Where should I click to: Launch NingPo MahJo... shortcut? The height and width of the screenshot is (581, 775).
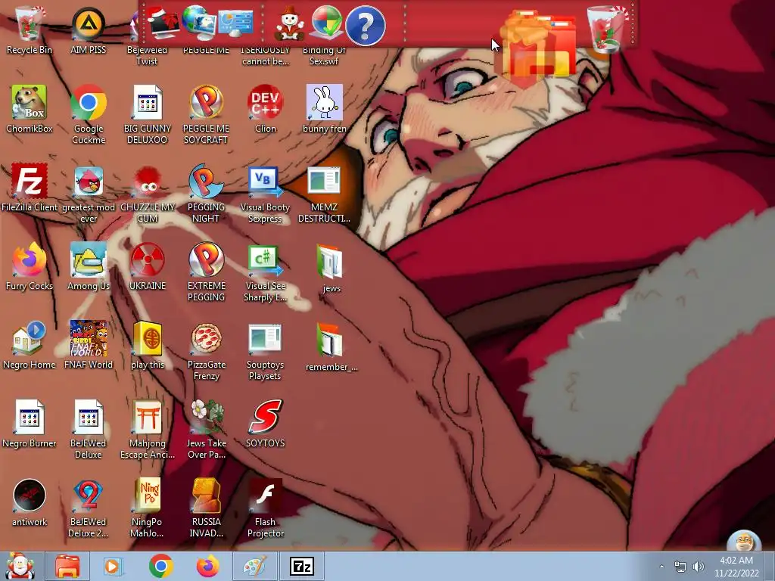(x=148, y=508)
